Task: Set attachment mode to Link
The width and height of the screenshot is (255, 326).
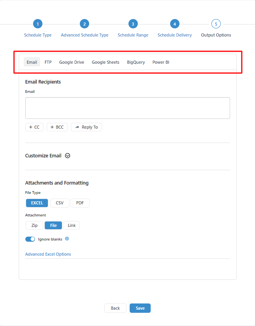Action: [x=72, y=225]
